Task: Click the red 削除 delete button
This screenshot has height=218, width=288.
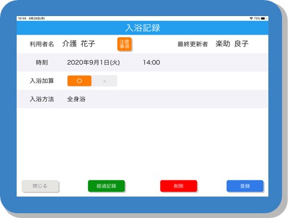Action: (179, 186)
